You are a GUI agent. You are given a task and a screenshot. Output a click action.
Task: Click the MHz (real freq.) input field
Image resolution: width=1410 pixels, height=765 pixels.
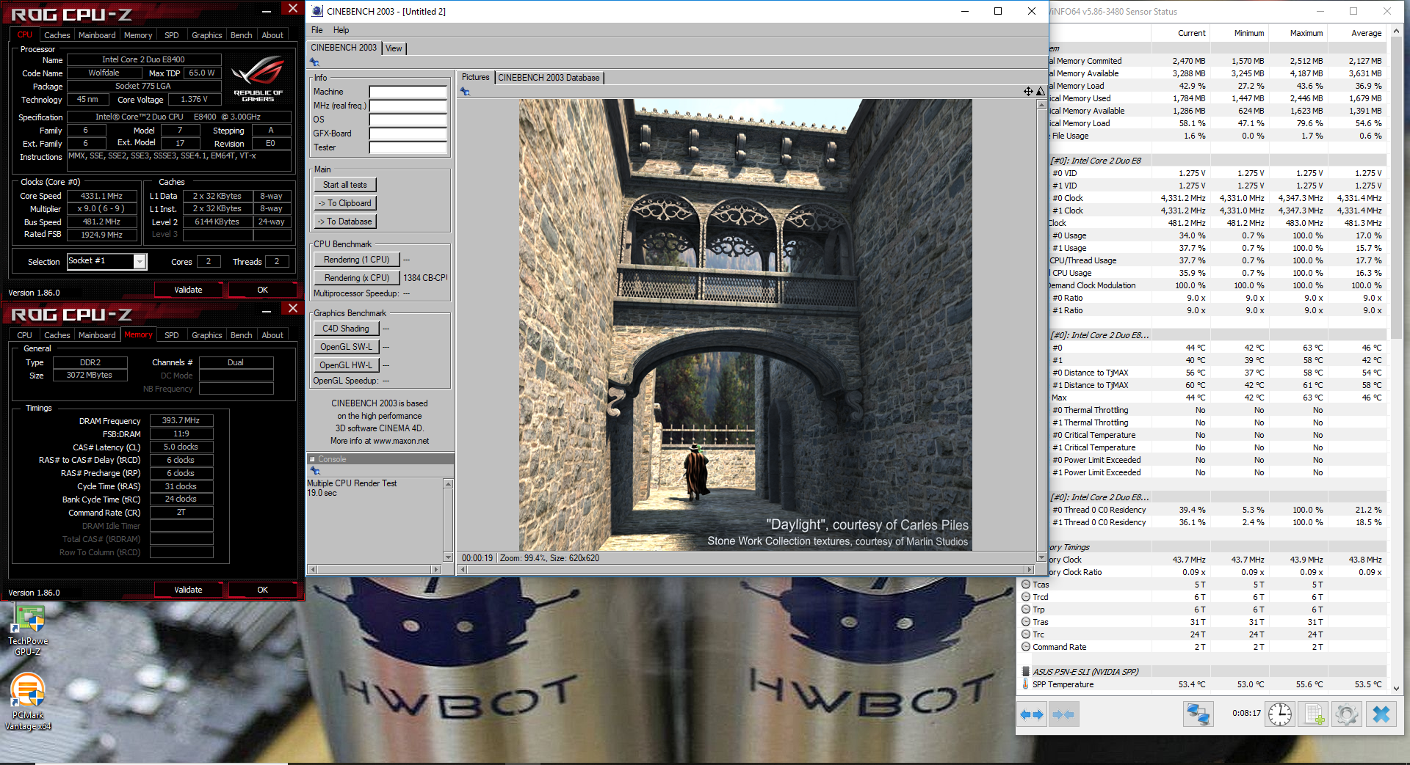coord(408,106)
